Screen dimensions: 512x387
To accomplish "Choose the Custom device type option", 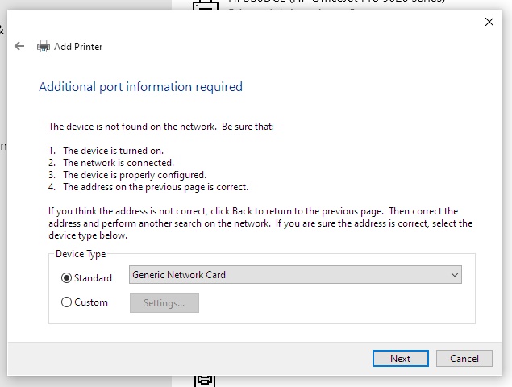I will (67, 302).
